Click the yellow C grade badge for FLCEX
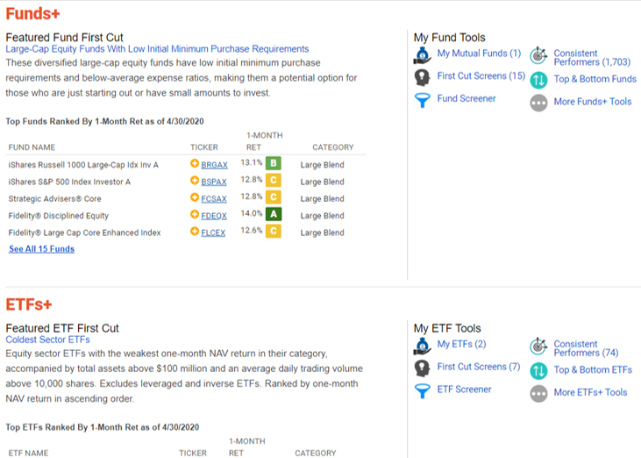The height and width of the screenshot is (458, 641). click(274, 231)
